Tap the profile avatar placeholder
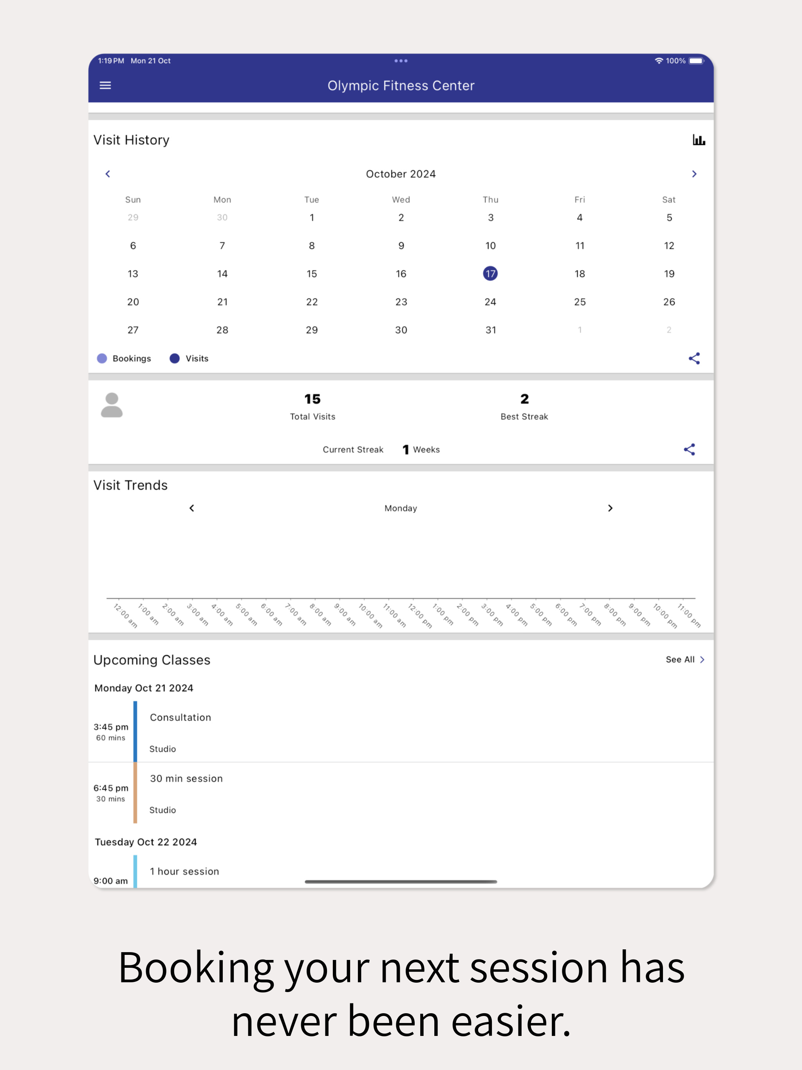The width and height of the screenshot is (802, 1070). tap(112, 405)
